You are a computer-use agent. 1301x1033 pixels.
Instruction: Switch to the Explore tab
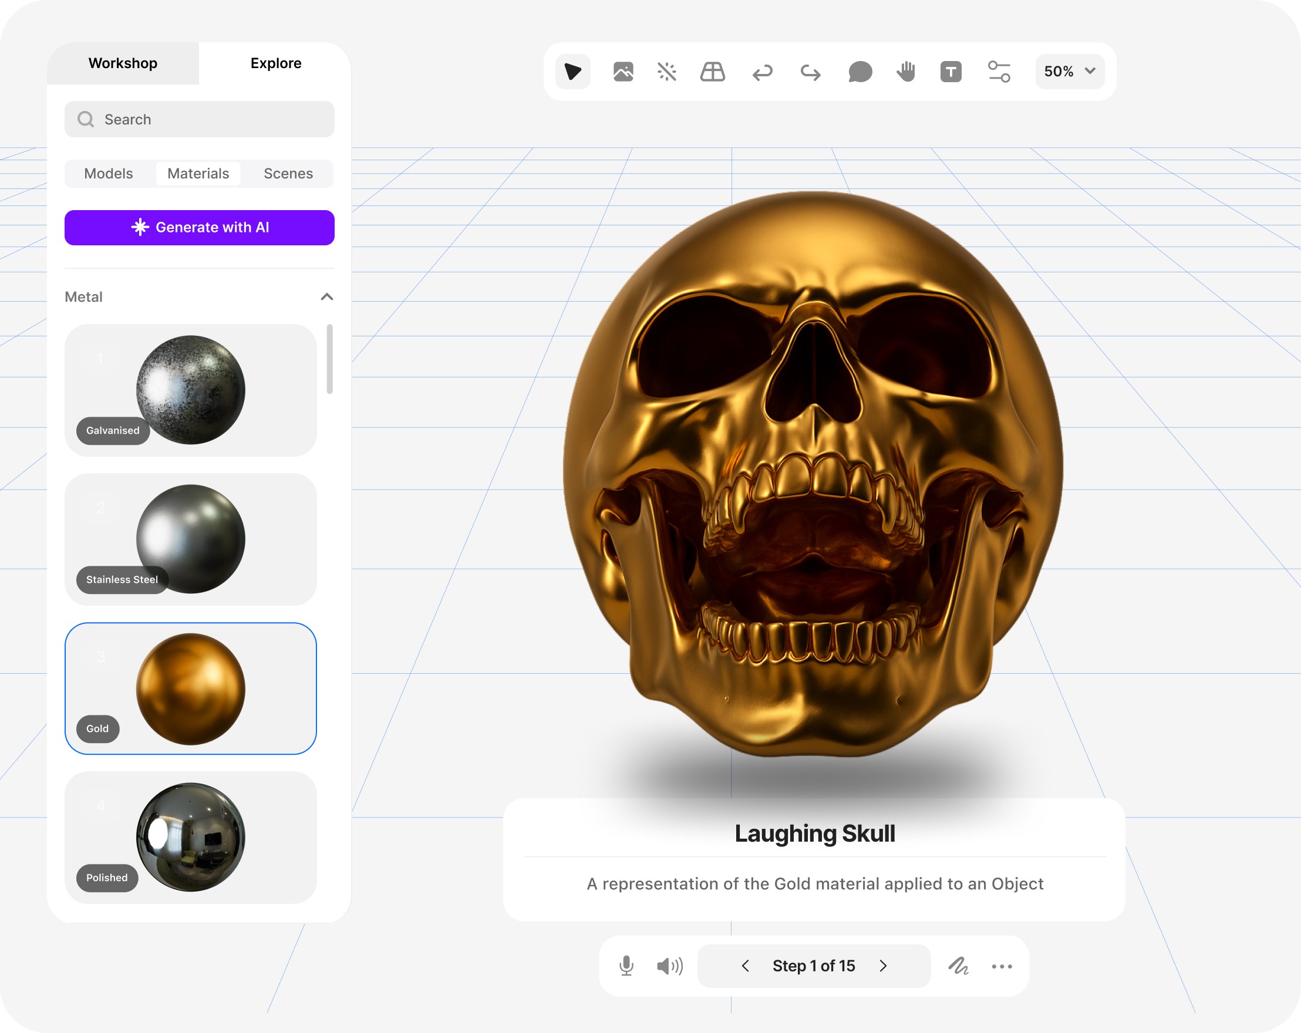(x=276, y=63)
